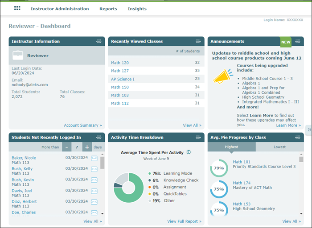Click the students list scrollbar down arrow
Viewport: 312px width, 228px height.
click(x=102, y=214)
